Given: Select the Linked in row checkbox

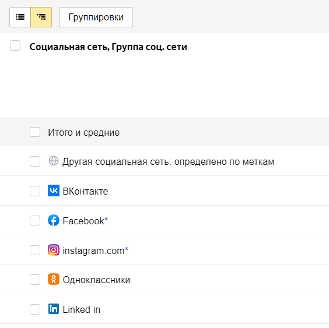Looking at the screenshot, I should click(x=35, y=309).
